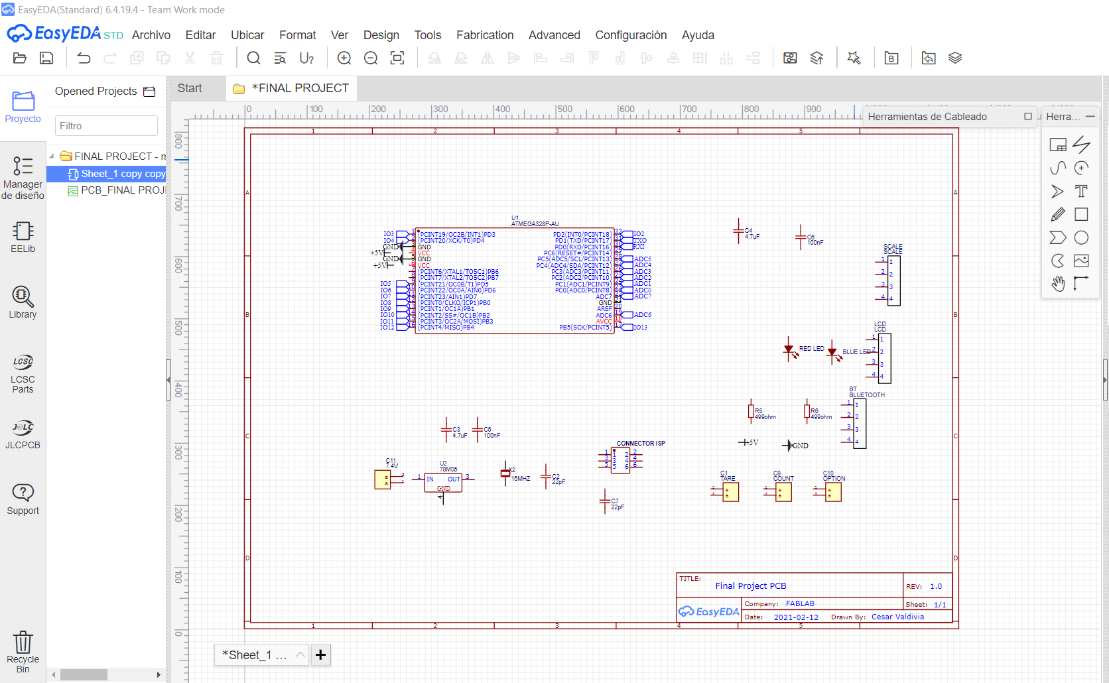Open the Fabrication menu
1109x683 pixels.
pos(485,35)
